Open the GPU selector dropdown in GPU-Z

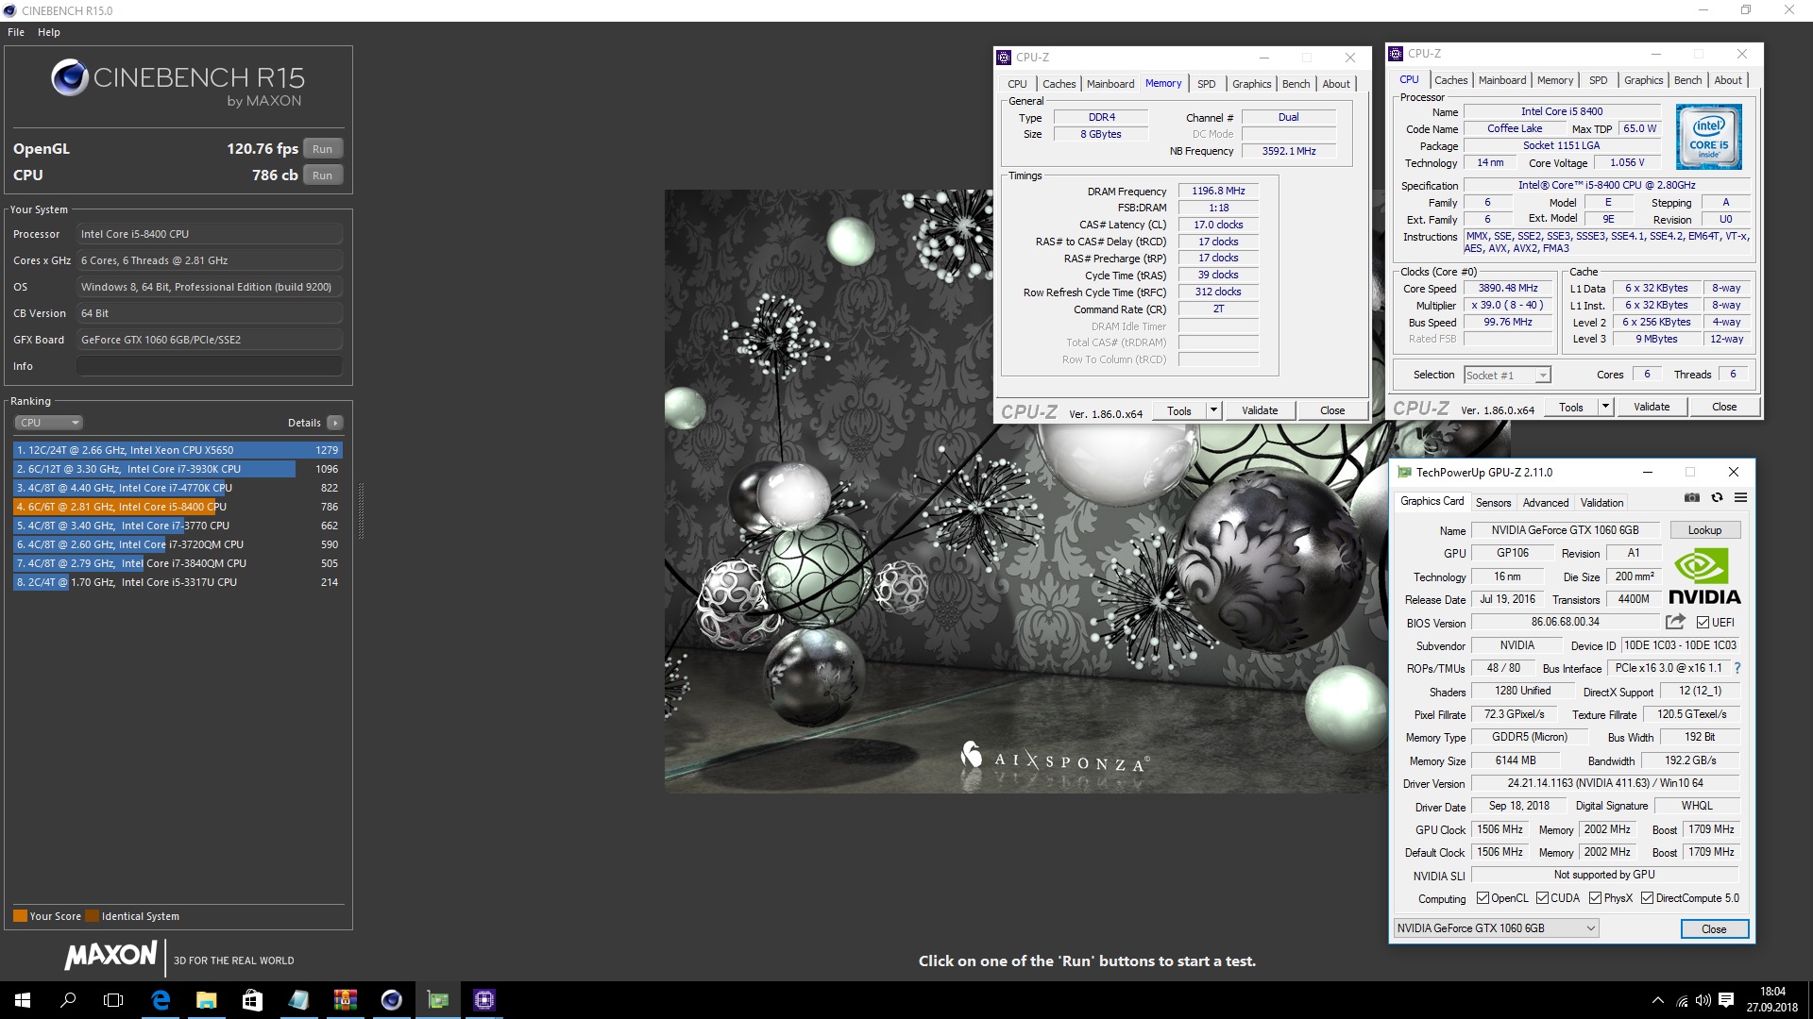[1496, 928]
